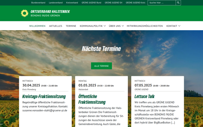
Task: Open the Kreisverband link
Action: point(72,3)
